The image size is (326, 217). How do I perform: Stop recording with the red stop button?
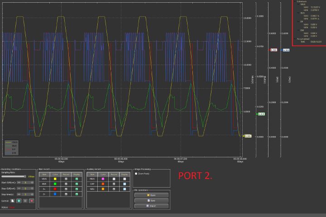point(32,200)
